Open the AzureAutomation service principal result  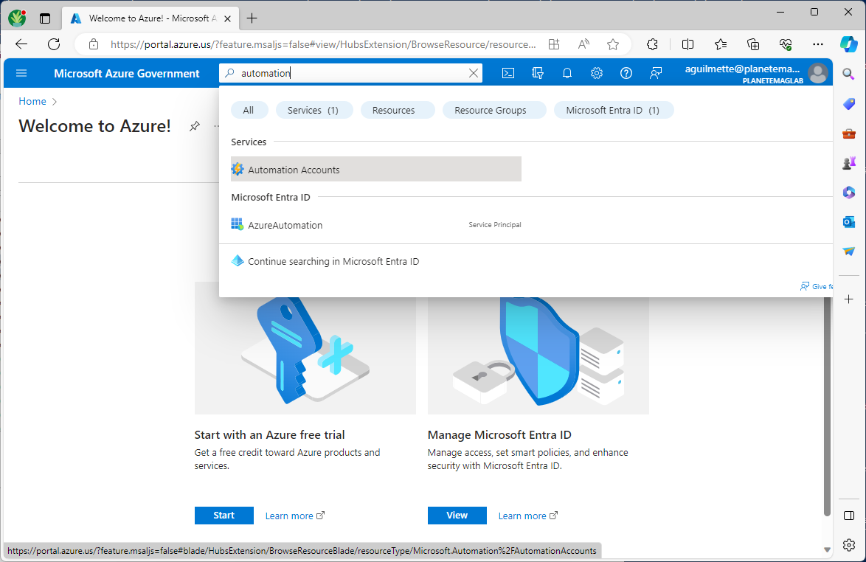click(x=285, y=225)
